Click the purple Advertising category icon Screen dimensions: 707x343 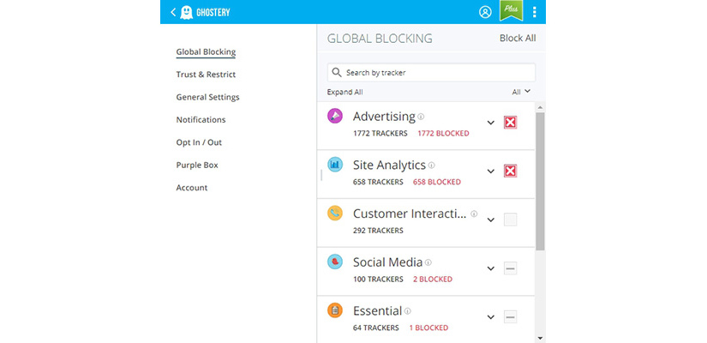(x=334, y=116)
